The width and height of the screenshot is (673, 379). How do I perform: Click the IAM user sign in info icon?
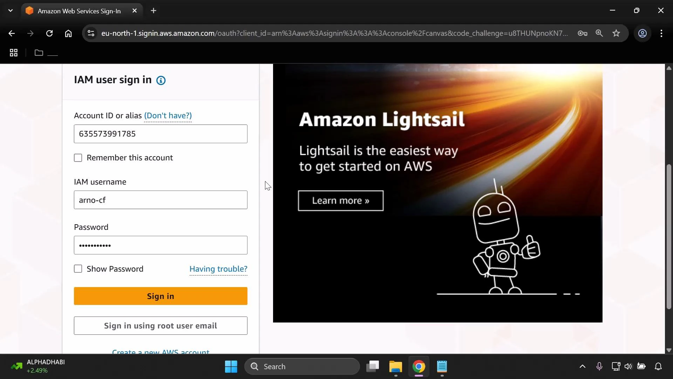[161, 80]
